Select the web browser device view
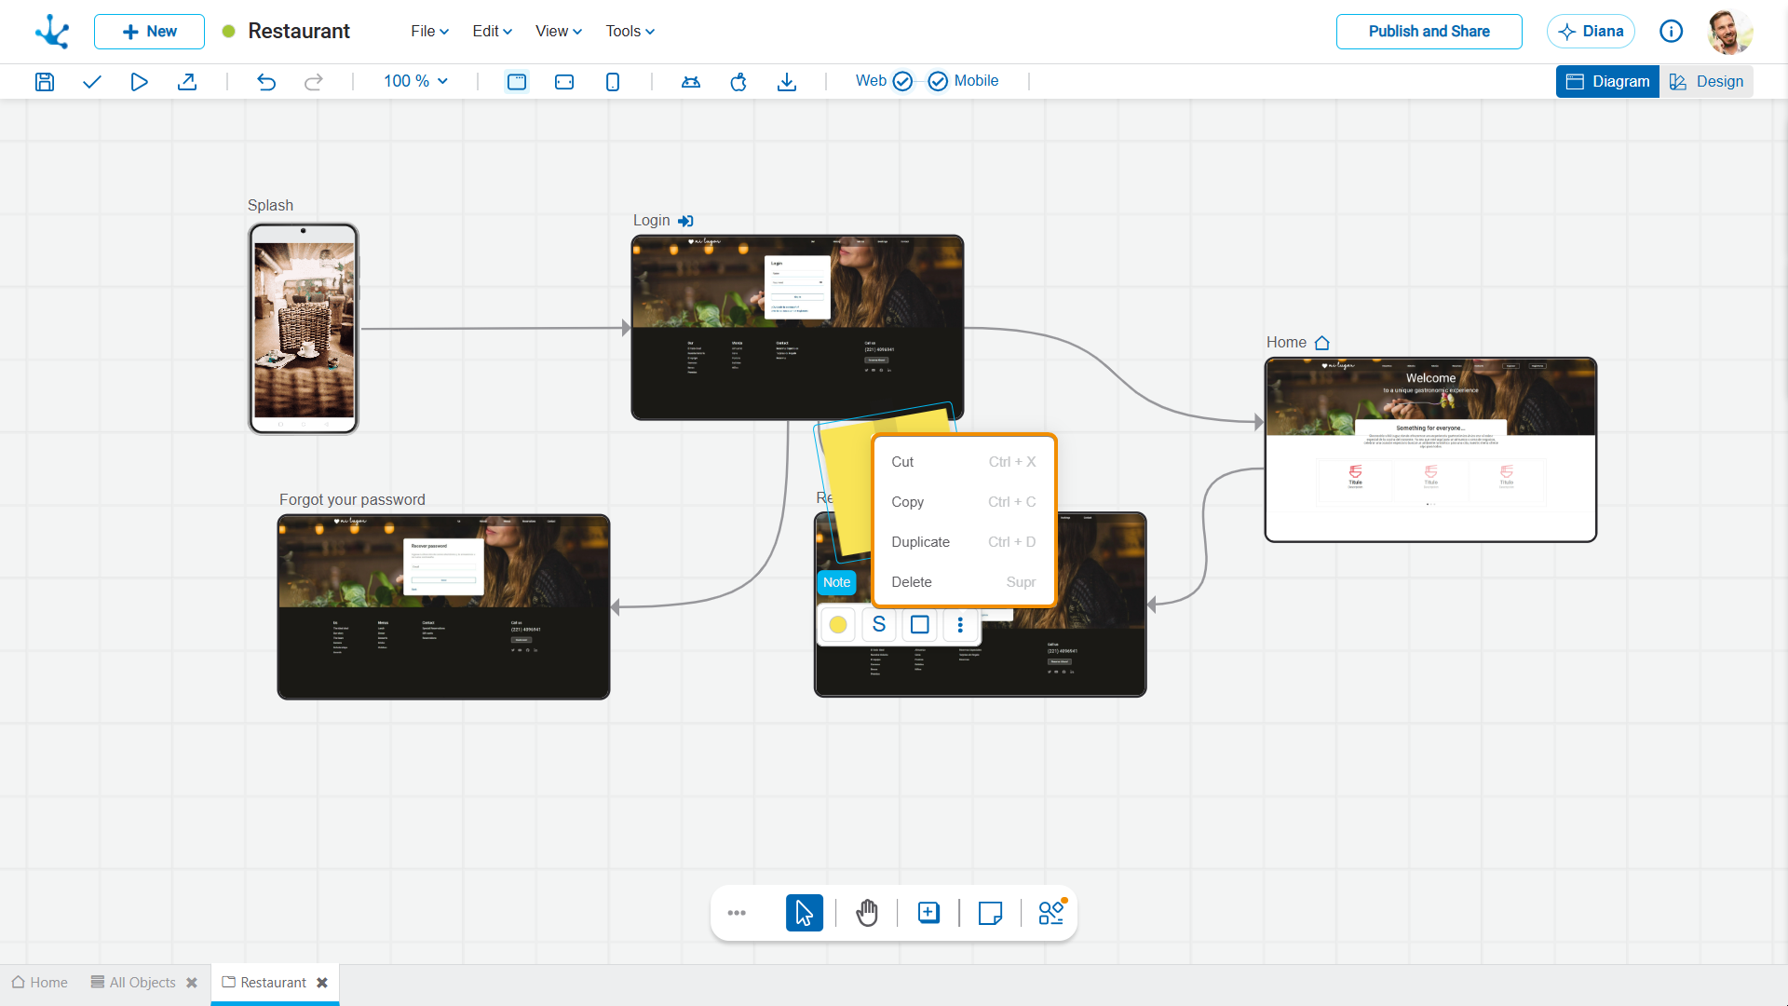This screenshot has width=1788, height=1006. click(x=517, y=82)
